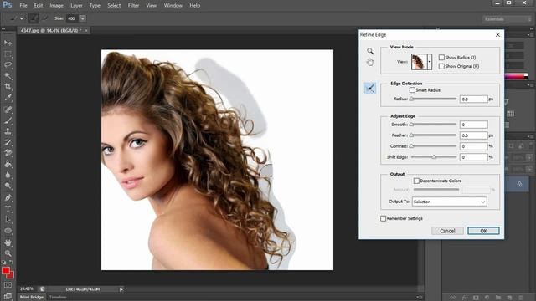Click the Feather value input field

coord(474,135)
